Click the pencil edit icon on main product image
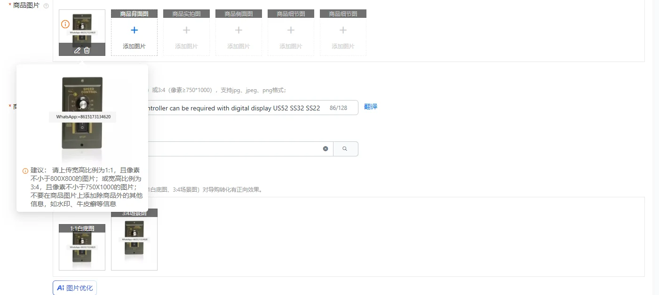 77,50
